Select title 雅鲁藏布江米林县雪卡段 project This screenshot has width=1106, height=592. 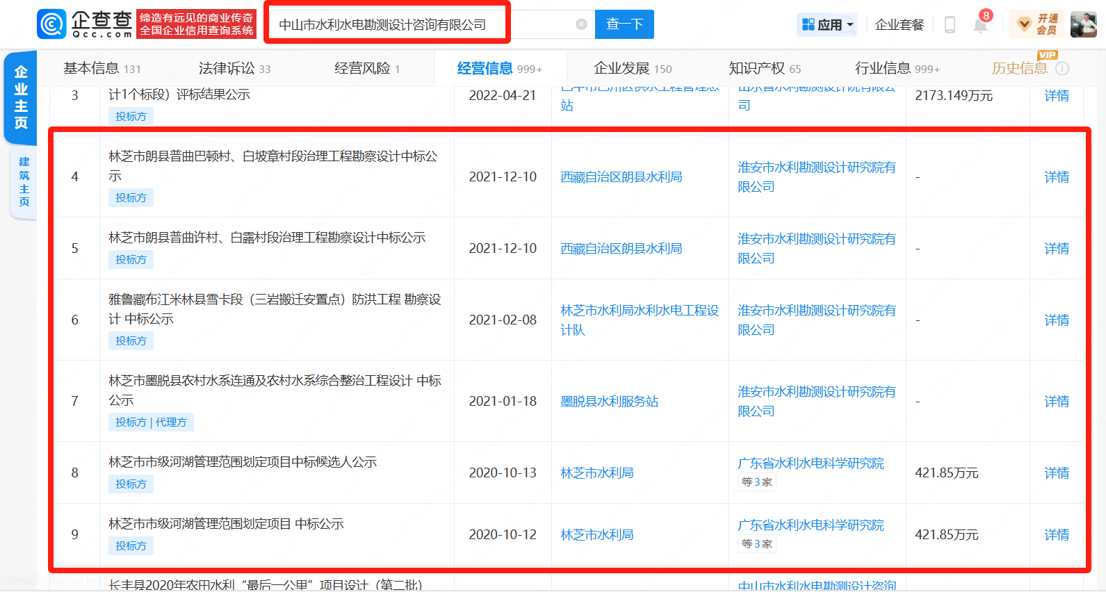point(275,309)
